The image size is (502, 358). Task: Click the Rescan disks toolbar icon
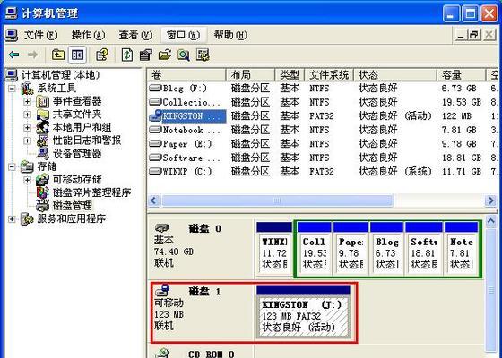[x=145, y=55]
